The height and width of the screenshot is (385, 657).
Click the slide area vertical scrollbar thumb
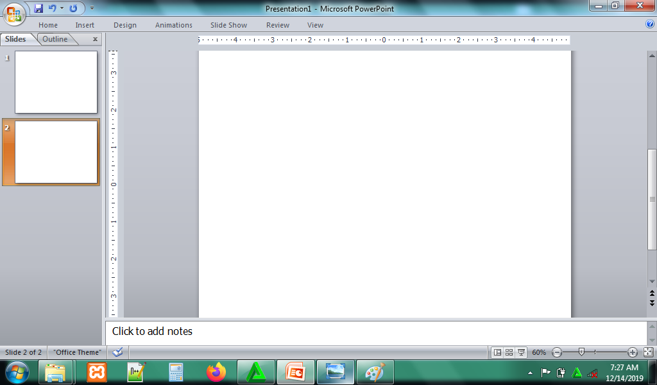click(x=652, y=199)
